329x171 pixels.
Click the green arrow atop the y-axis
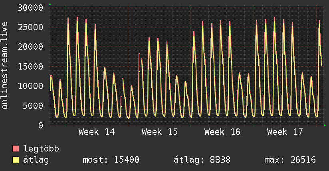coord(50,4)
